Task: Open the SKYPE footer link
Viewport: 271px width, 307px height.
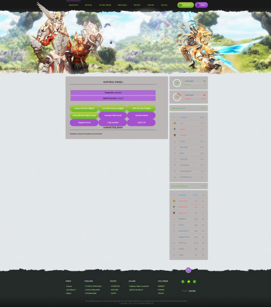Action: [113, 293]
